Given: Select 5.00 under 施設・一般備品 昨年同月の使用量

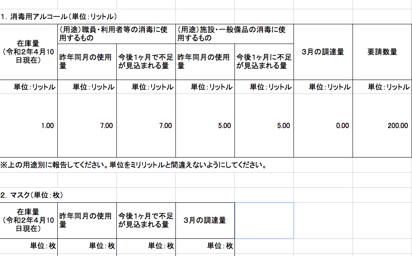Looking at the screenshot, I should (205, 125).
